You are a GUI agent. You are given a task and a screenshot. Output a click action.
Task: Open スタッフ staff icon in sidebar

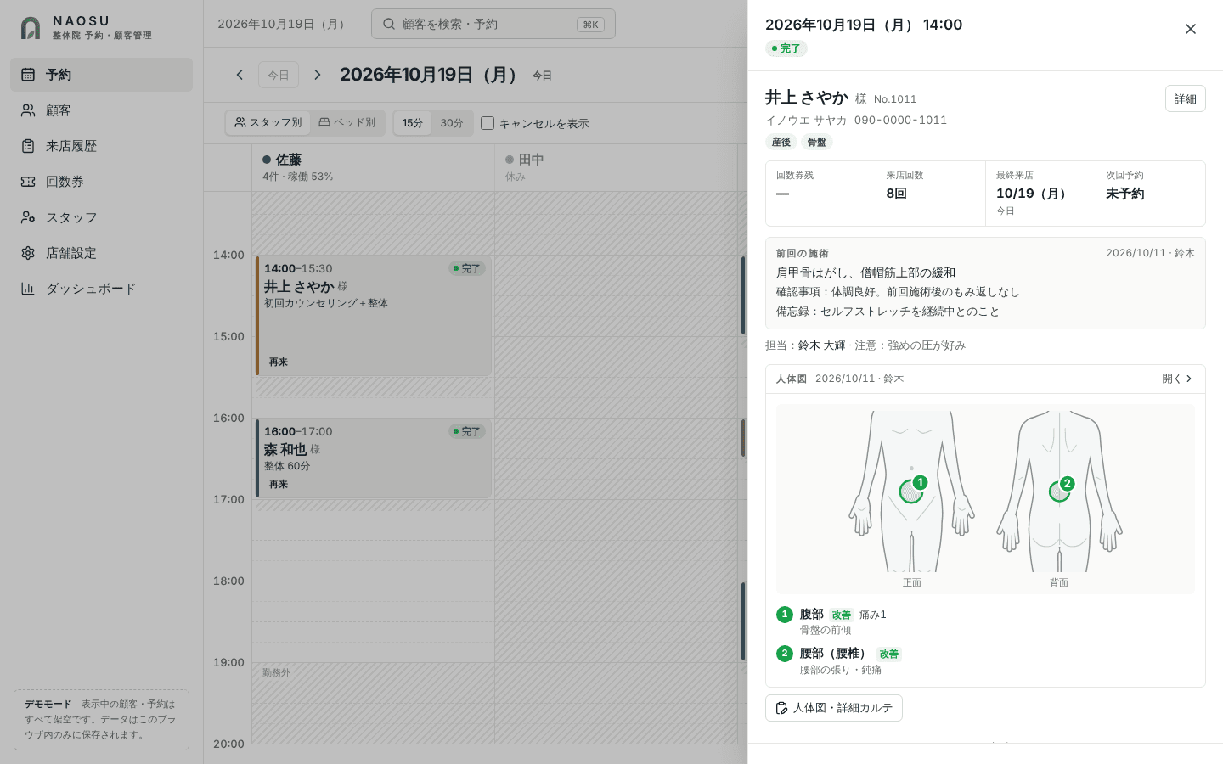pyautogui.click(x=28, y=217)
